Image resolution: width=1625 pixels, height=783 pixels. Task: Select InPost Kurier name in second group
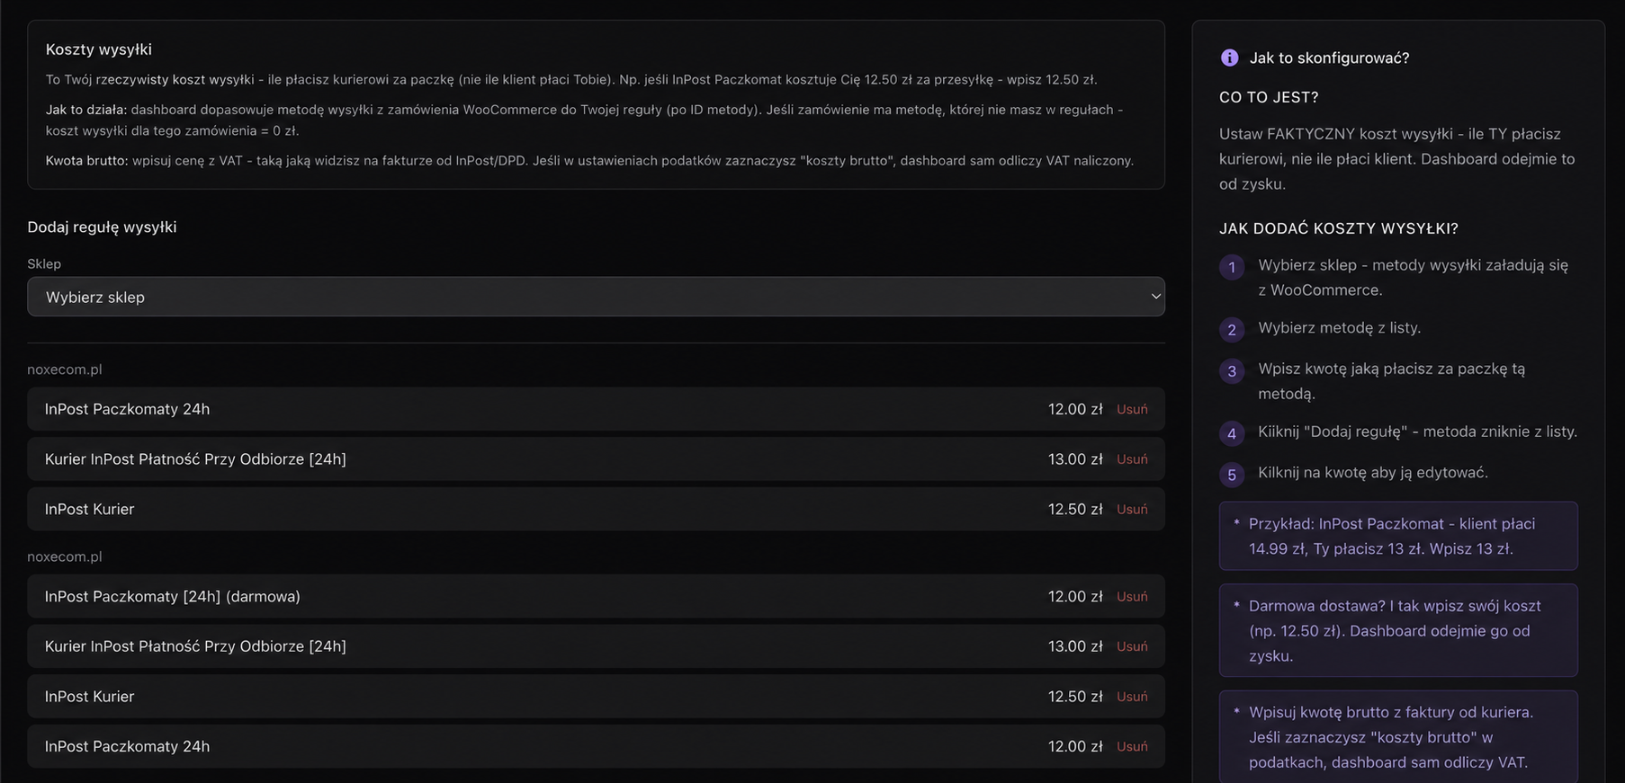pos(89,697)
